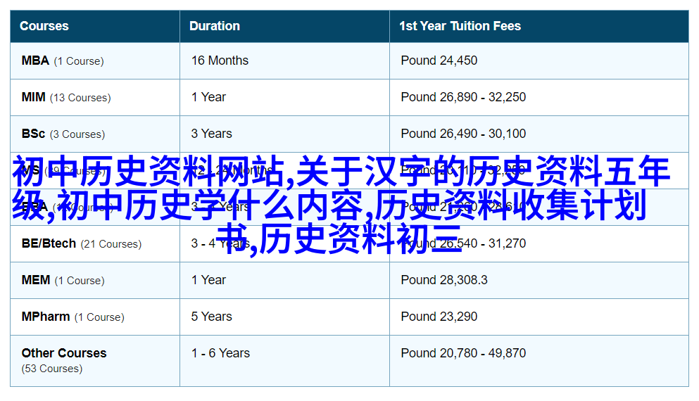Select the 5 Years duration for MPharm
This screenshot has width=699, height=401.
(x=211, y=317)
